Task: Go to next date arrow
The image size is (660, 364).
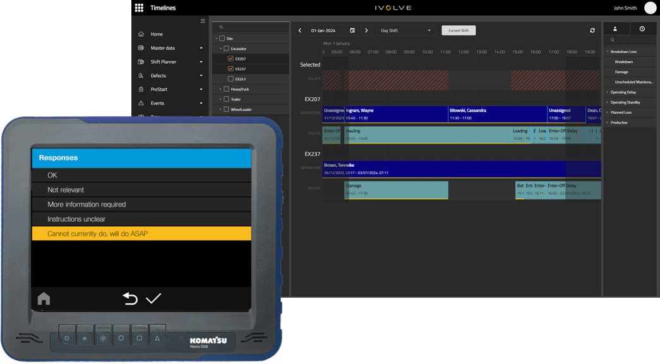Action: pyautogui.click(x=366, y=30)
